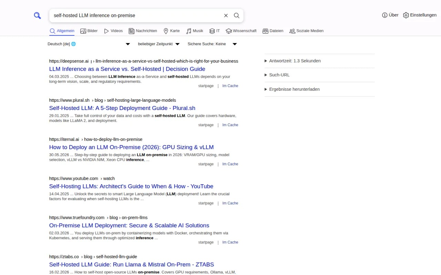Open the beliebiger Zeitpunkt time dropdown

click(159, 44)
